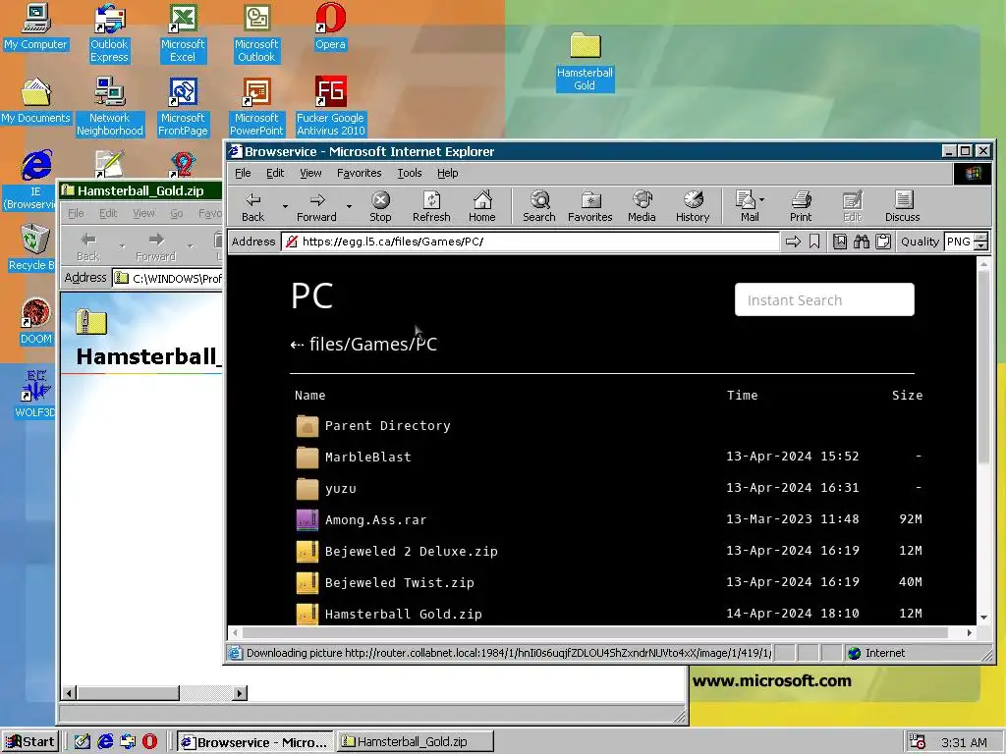The width and height of the screenshot is (1006, 754).
Task: Select the Microsoft Excel desktop icon
Action: [x=183, y=33]
